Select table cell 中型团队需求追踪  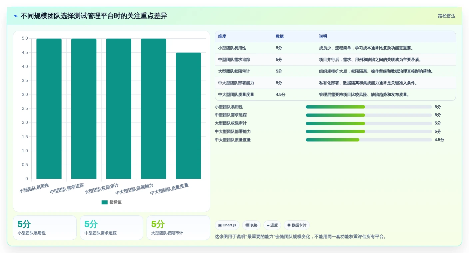[x=234, y=60]
